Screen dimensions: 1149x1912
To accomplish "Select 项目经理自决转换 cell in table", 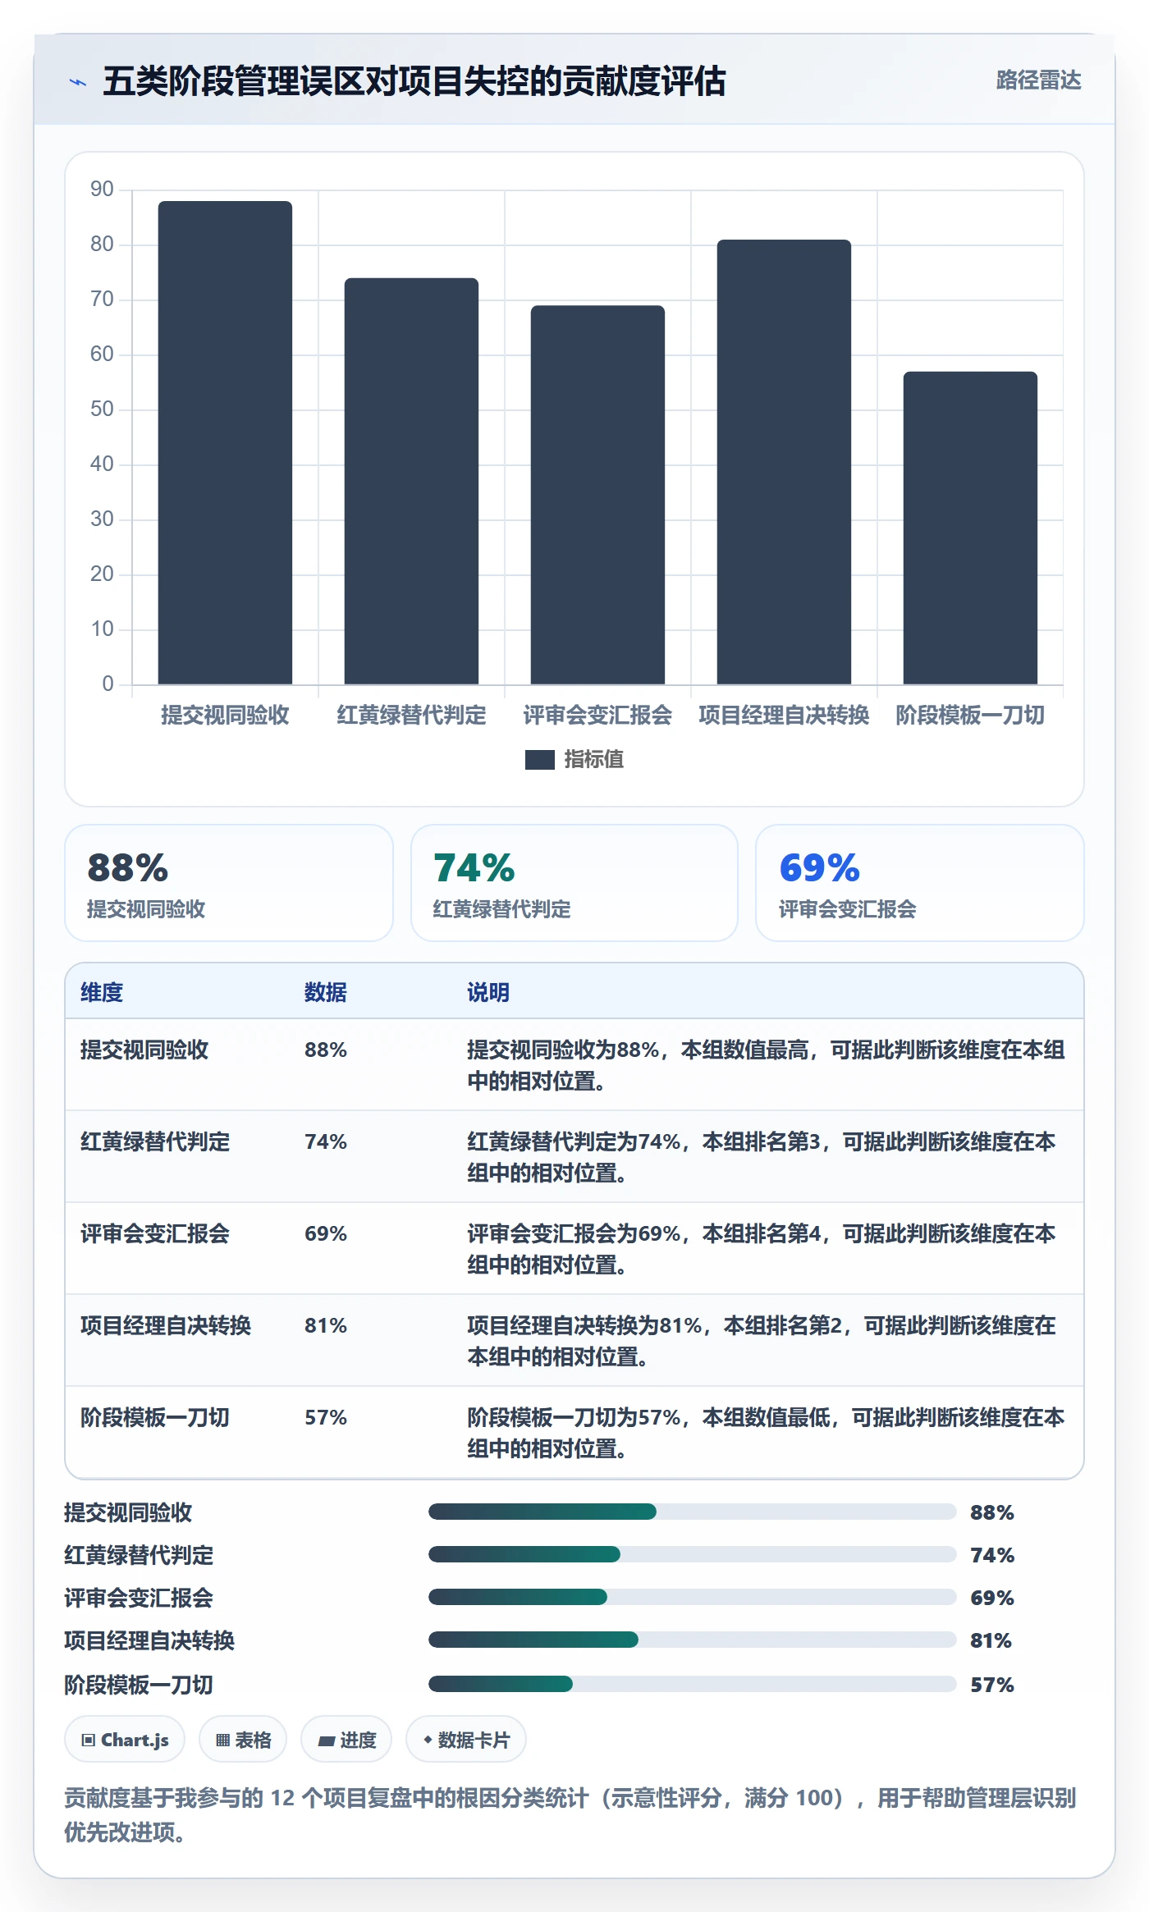I will [166, 1325].
